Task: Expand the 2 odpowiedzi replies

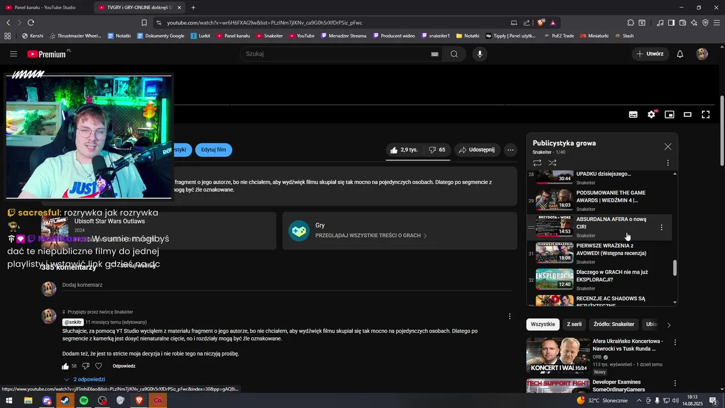Action: [x=84, y=379]
